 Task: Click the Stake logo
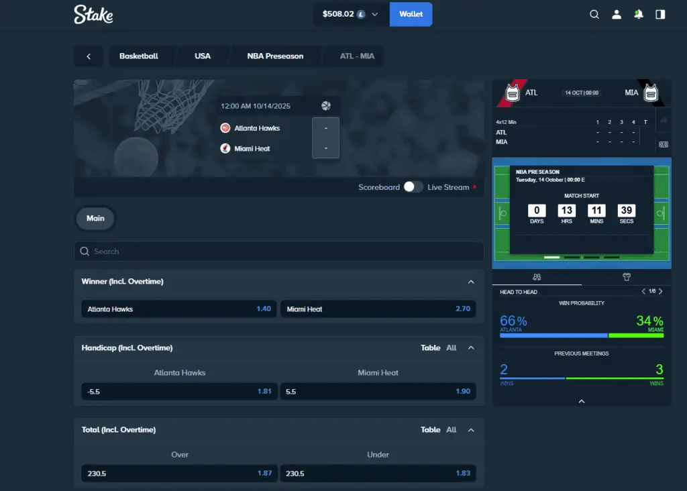[93, 14]
